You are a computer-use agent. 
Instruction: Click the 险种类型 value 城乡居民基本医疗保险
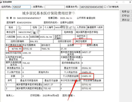tap(87, 32)
